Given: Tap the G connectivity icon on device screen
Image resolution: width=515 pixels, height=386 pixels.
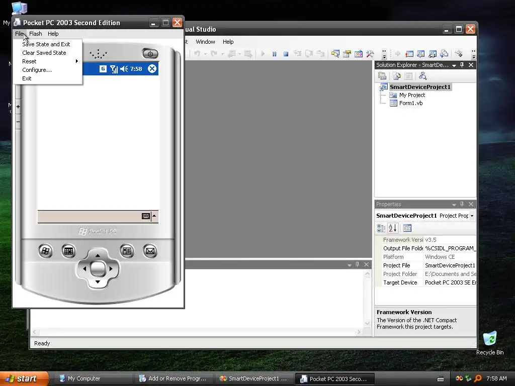Looking at the screenshot, I should click(103, 68).
